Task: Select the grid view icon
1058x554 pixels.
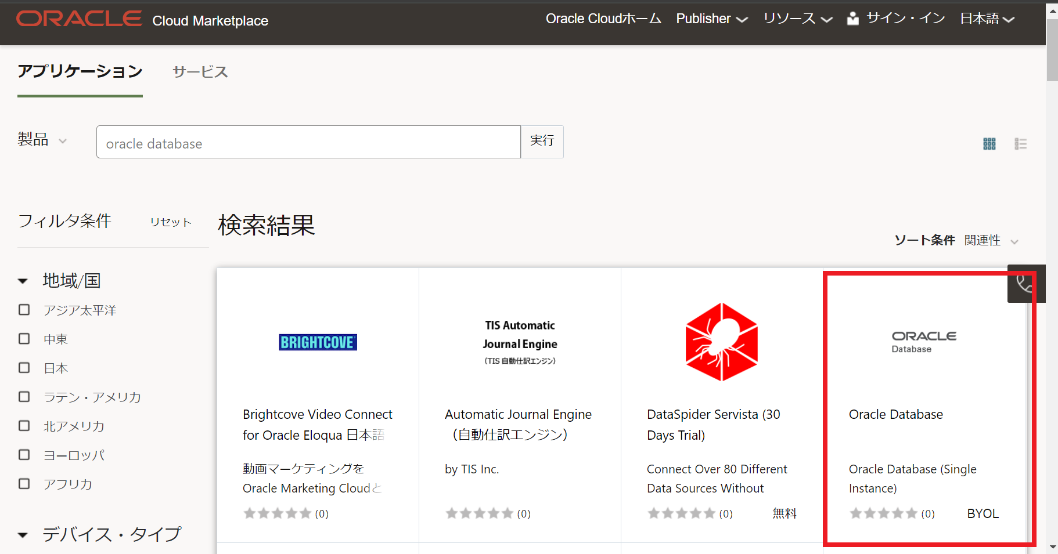Action: 989,143
